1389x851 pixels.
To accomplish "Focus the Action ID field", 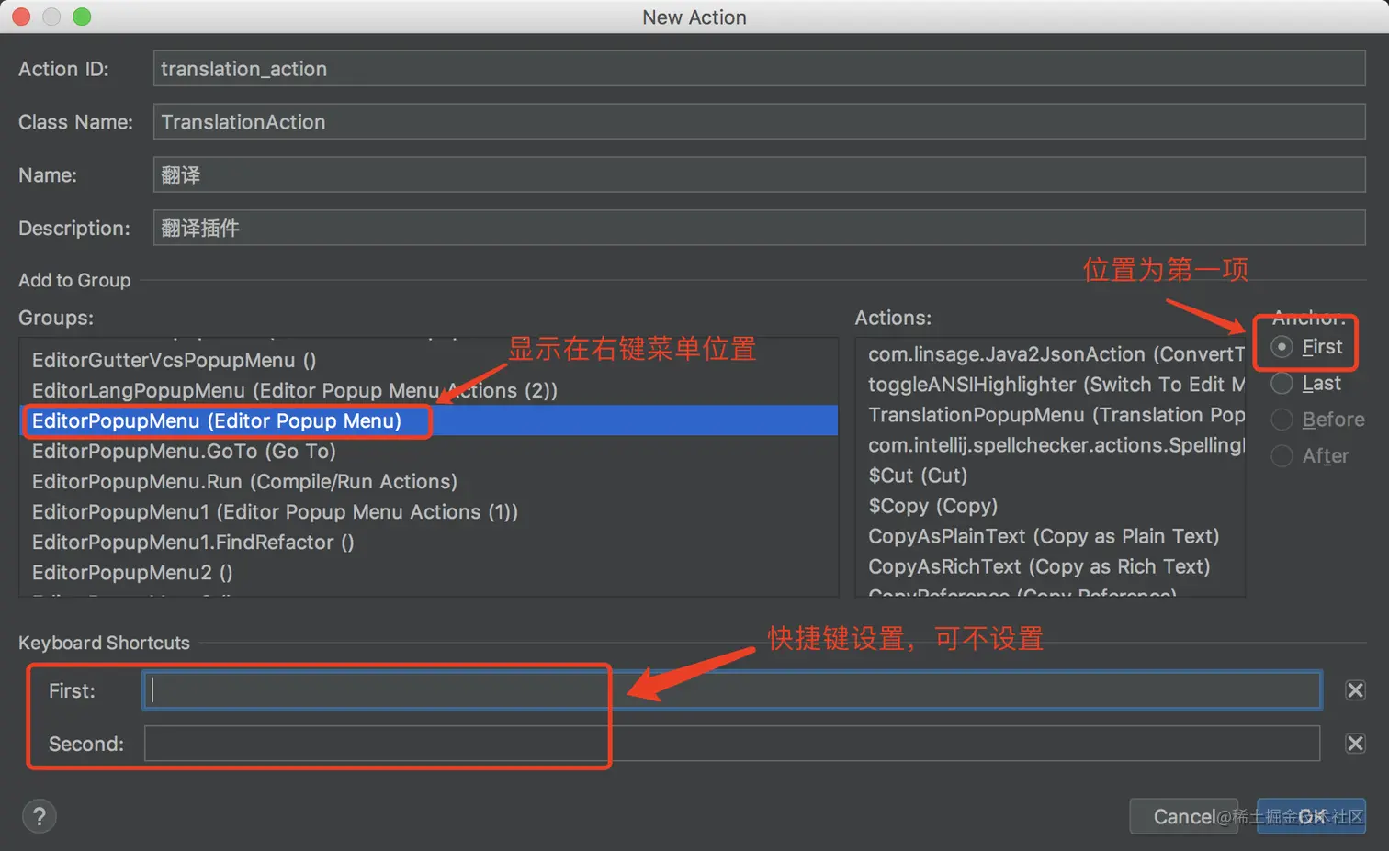I will tap(759, 69).
